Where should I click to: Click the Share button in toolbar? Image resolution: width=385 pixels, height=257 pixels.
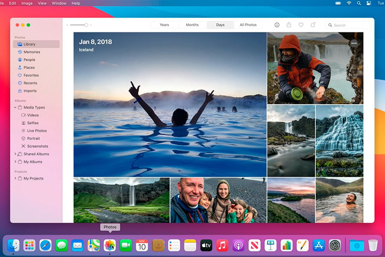289,25
